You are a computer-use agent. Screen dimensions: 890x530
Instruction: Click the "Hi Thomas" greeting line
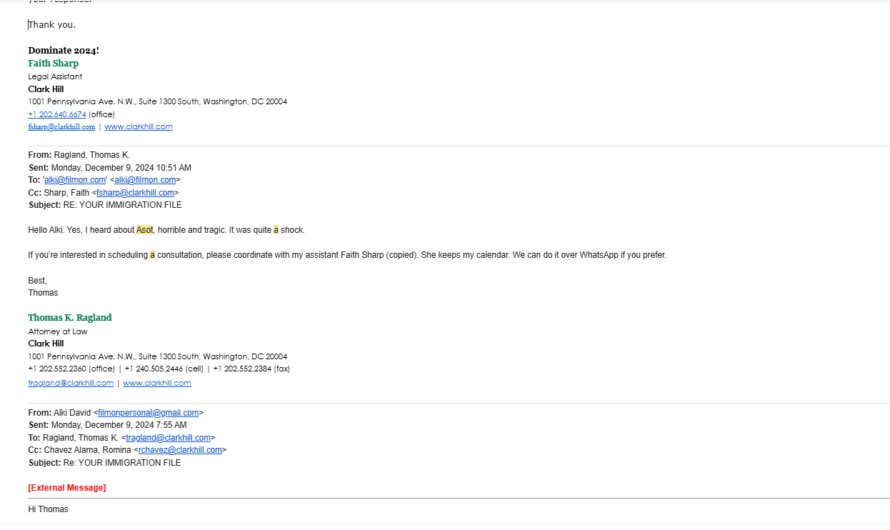point(49,509)
